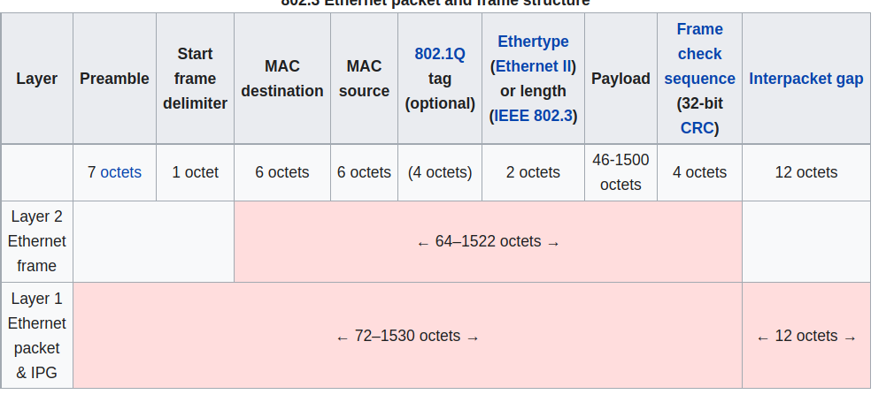This screenshot has height=402, width=894.
Task: Click the 72–1530 octets cell
Action: point(407,336)
